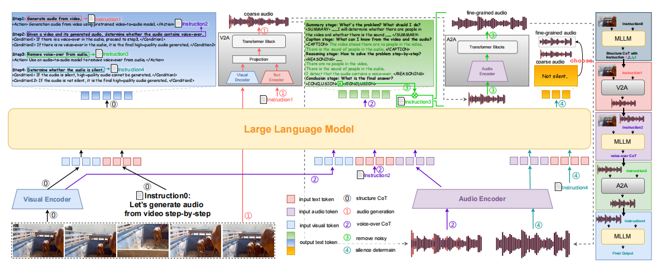The width and height of the screenshot is (661, 269).
Task: Click the first video frame thumbnail
Action: pyautogui.click(x=38, y=240)
